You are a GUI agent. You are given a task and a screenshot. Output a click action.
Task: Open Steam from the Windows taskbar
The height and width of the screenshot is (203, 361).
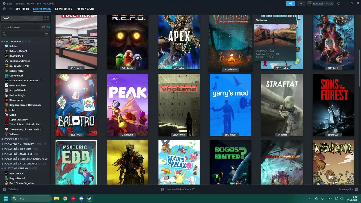89,198
